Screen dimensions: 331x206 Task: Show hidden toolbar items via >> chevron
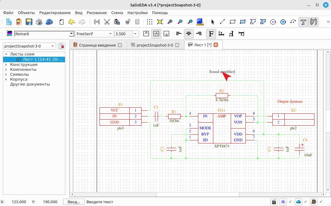point(328,22)
